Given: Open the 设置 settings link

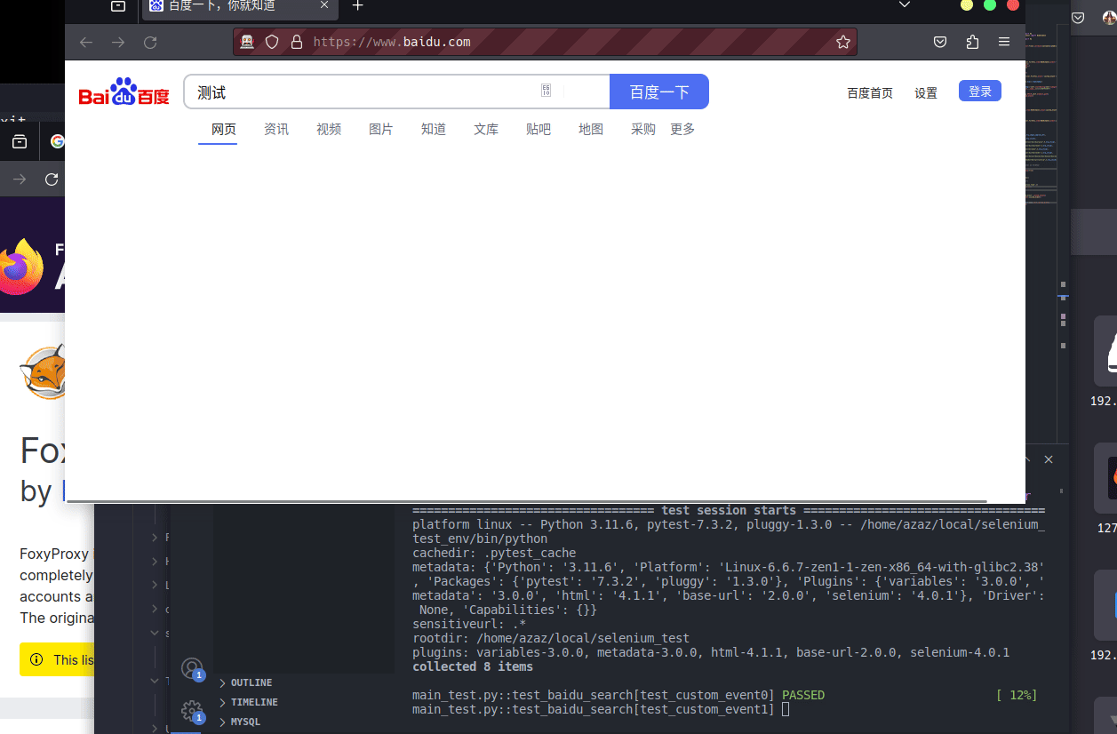Looking at the screenshot, I should (x=926, y=93).
